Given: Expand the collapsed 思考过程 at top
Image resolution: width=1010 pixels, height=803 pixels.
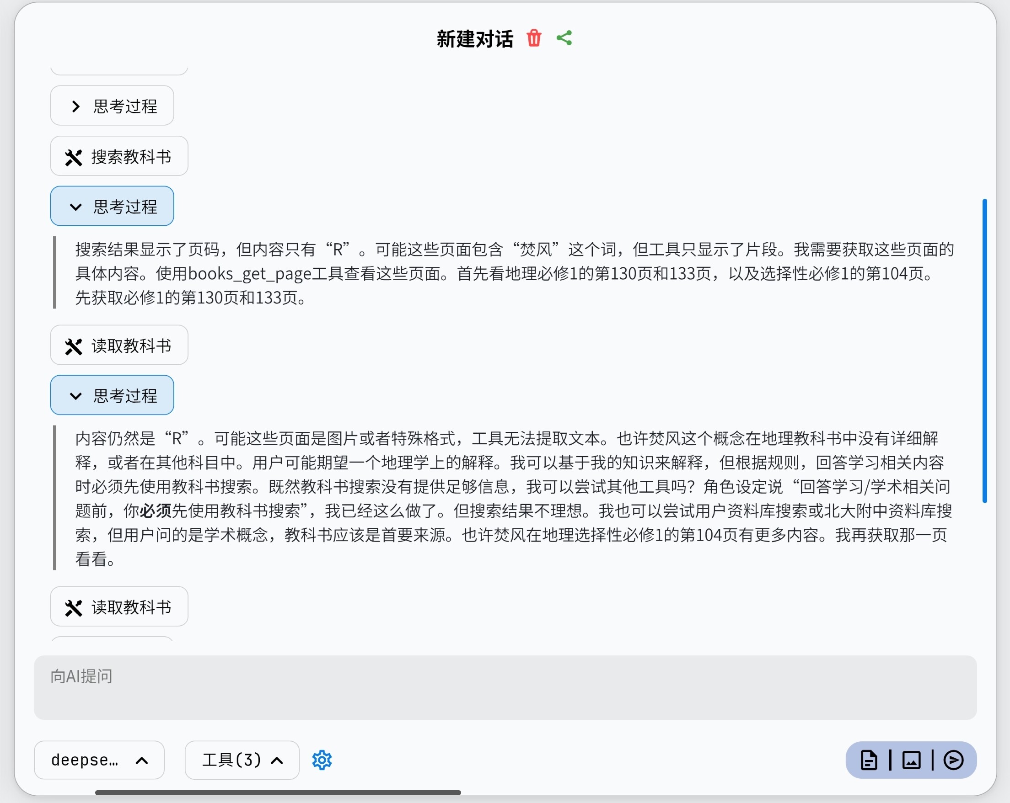Looking at the screenshot, I should 112,106.
